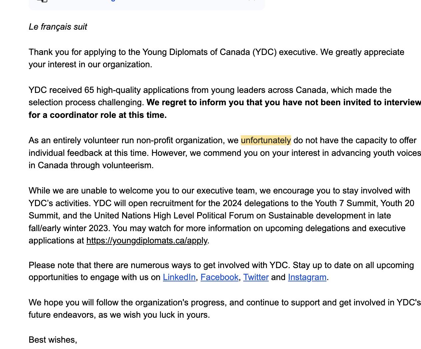Dismiss the banner above the email
Image resolution: width=421 pixels, height=349 pixels.
tap(252, 1)
